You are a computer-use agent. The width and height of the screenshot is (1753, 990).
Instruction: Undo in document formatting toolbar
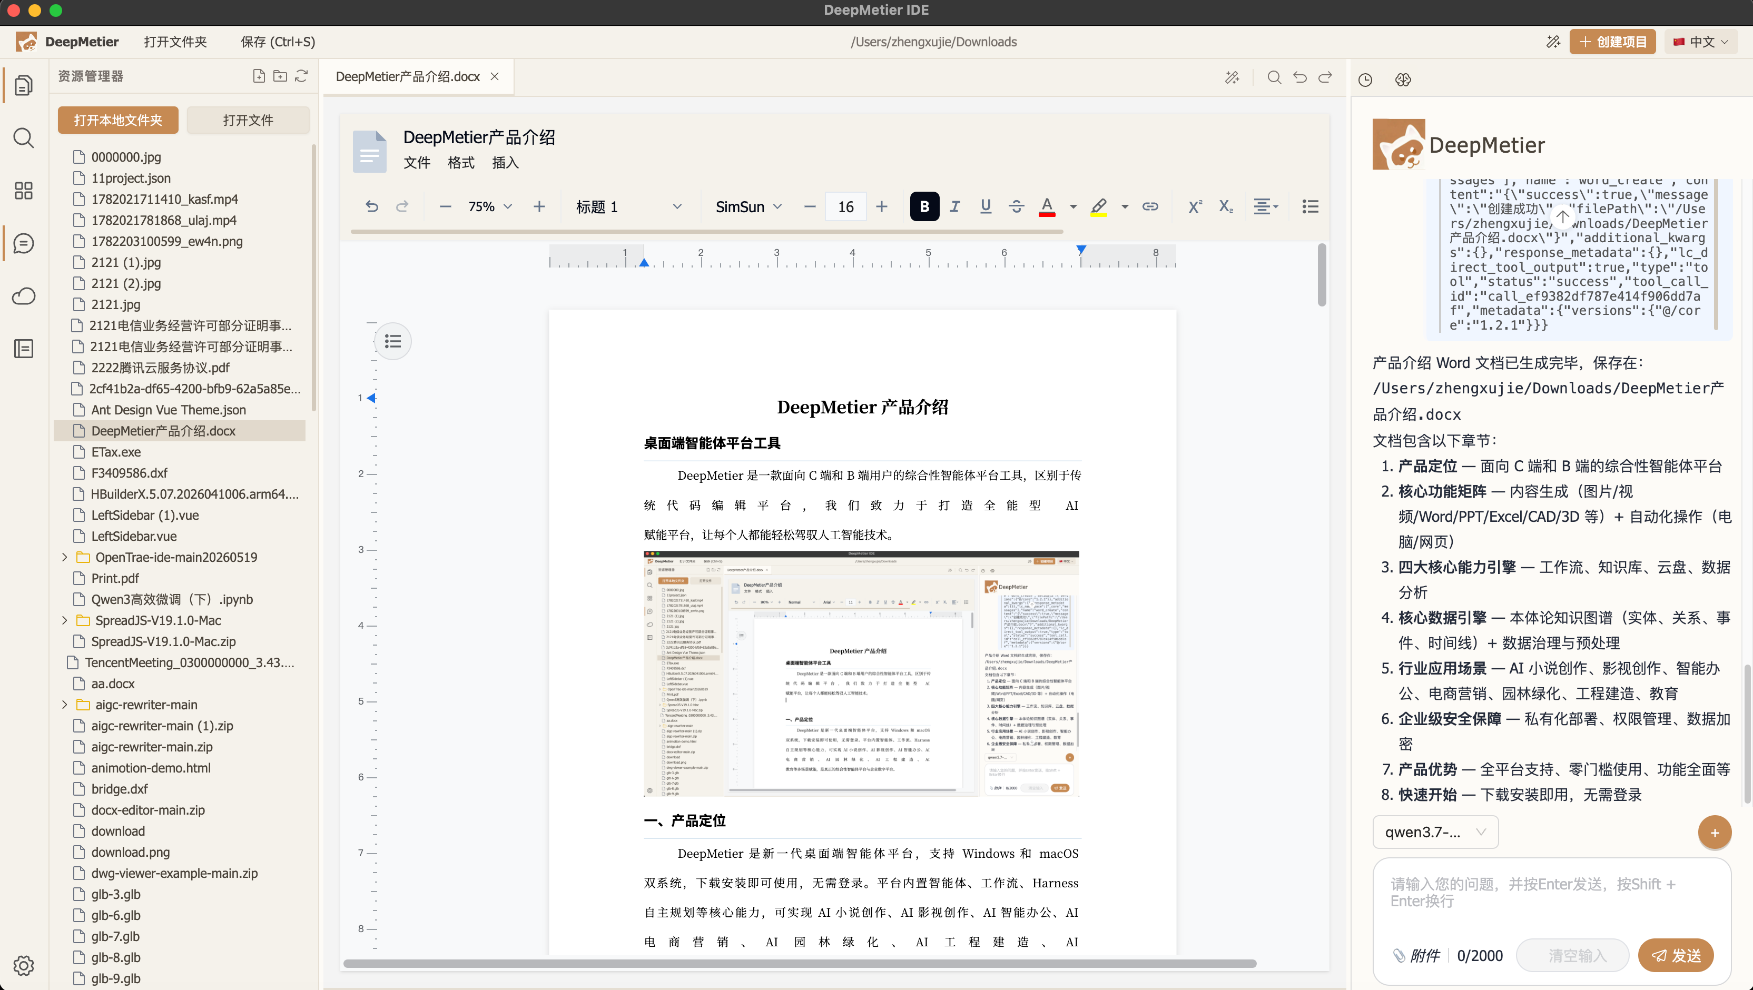tap(371, 206)
